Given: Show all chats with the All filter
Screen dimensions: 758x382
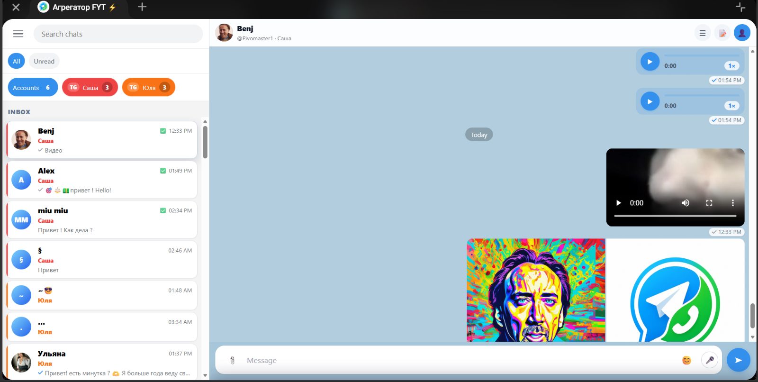Looking at the screenshot, I should click(17, 61).
